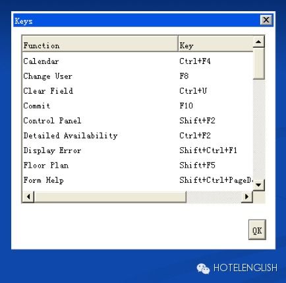Click the horizontal scrollbar right arrow
This screenshot has height=283, width=286.
tap(247, 197)
